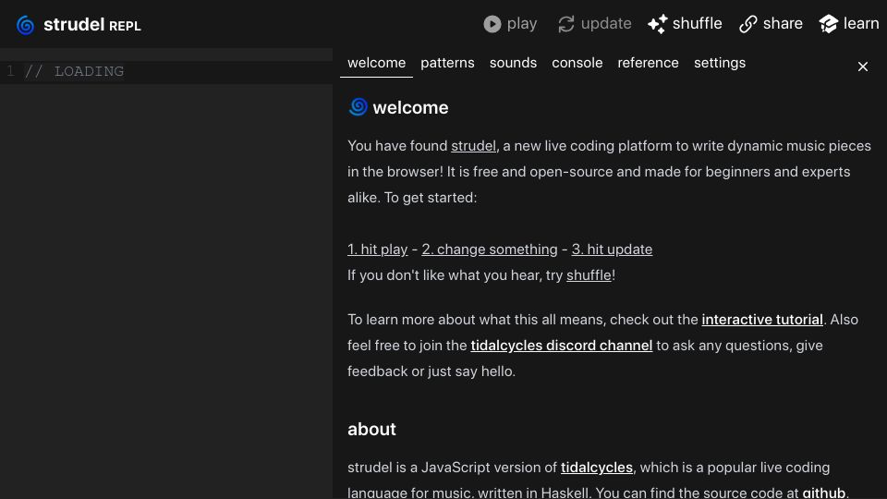Select the welcome tab
The width and height of the screenshot is (887, 499).
click(376, 63)
